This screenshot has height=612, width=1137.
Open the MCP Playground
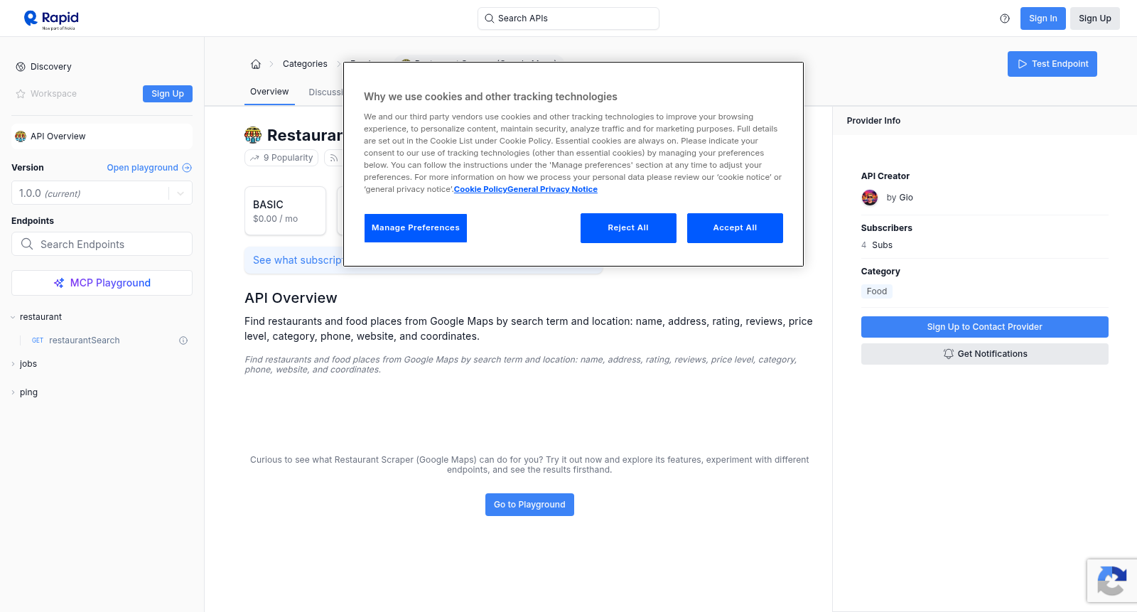(102, 283)
